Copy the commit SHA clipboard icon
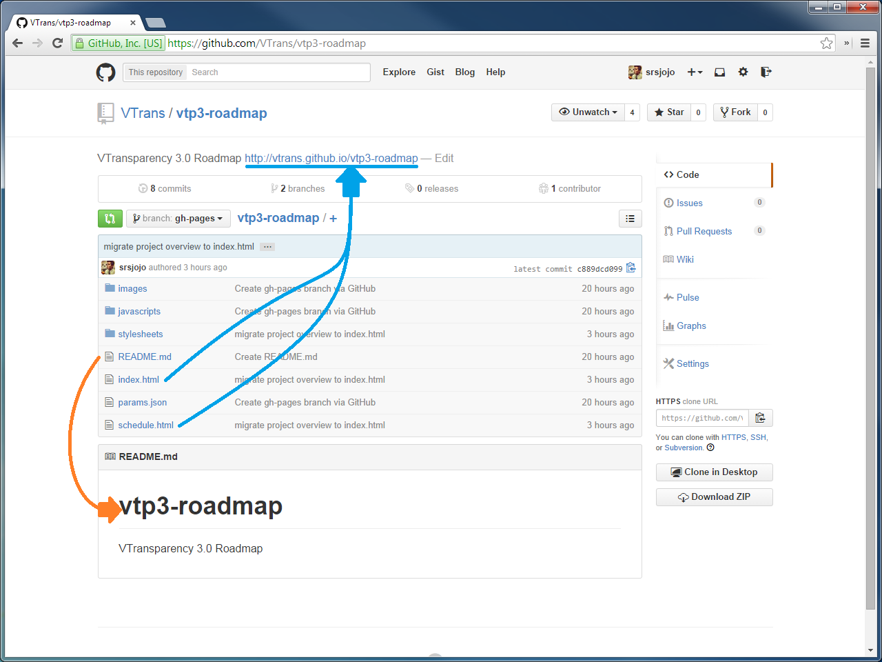This screenshot has width=882, height=662. [630, 268]
